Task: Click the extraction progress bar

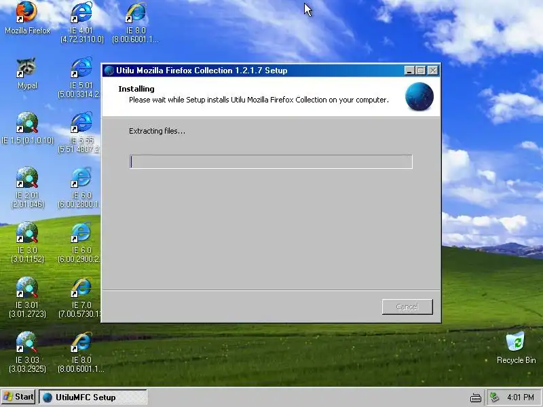Action: [x=271, y=161]
